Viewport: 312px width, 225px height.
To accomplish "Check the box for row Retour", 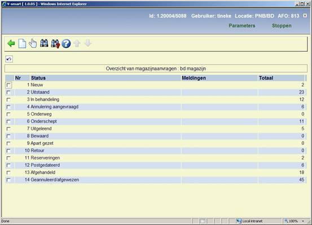I will click(x=8, y=151).
